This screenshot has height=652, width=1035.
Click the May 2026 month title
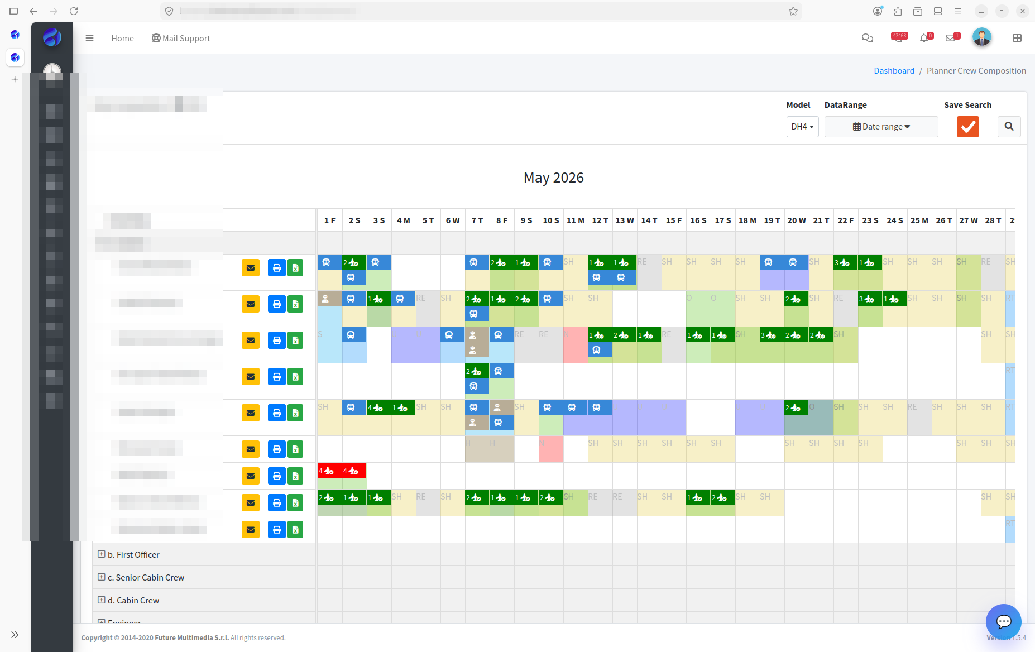pos(553,178)
